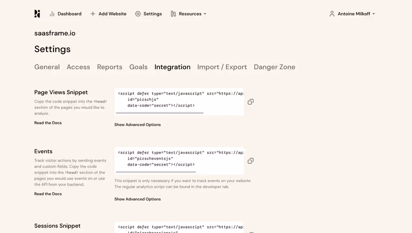This screenshot has height=233, width=412.
Task: Click the id="pirscheventsjs" code line
Action: pos(150,158)
